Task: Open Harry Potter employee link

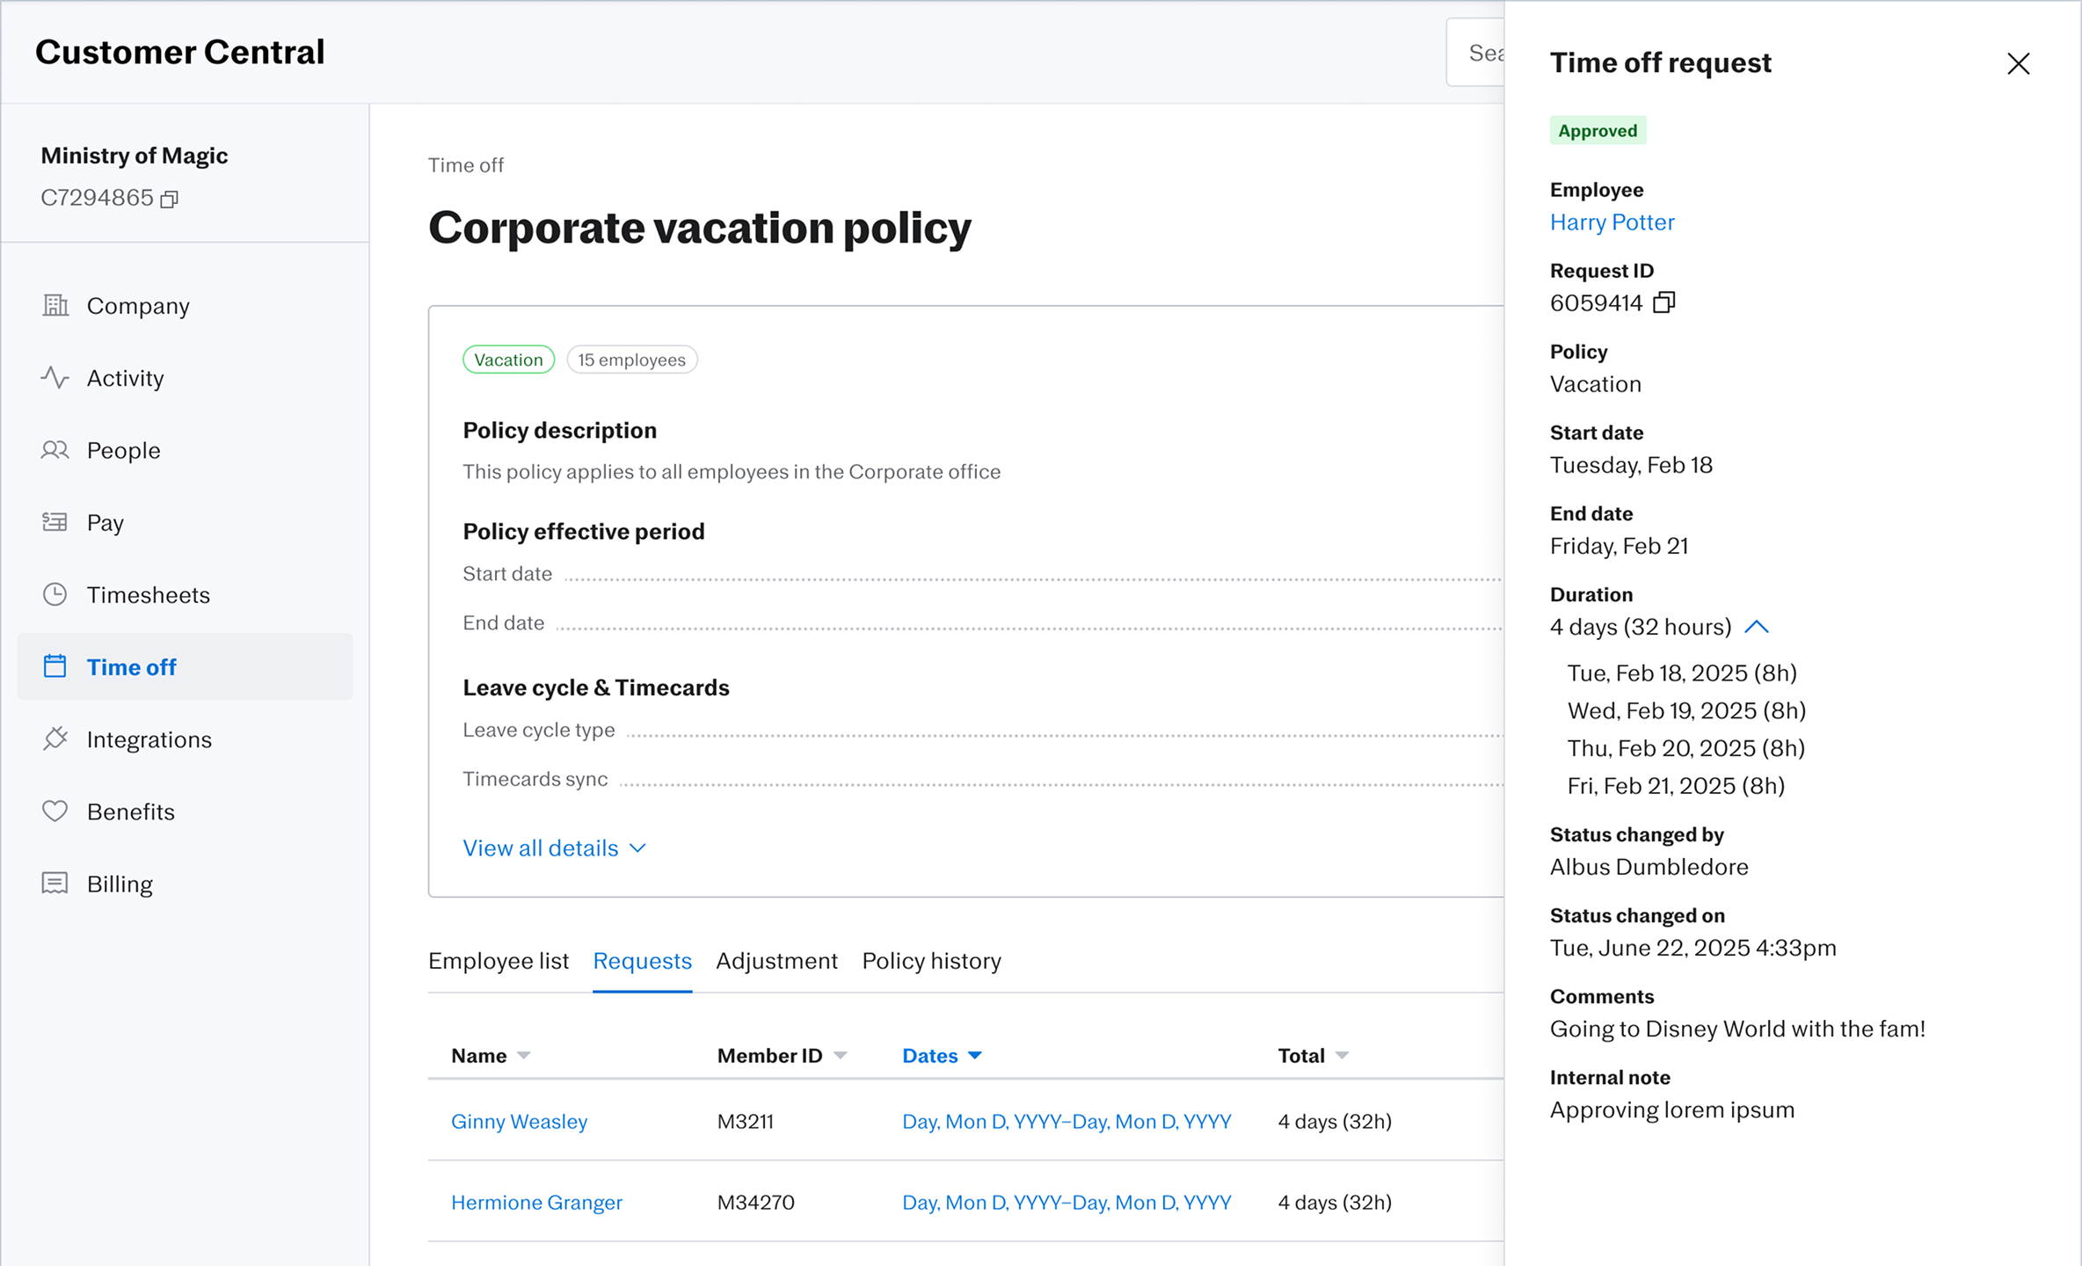Action: point(1612,222)
